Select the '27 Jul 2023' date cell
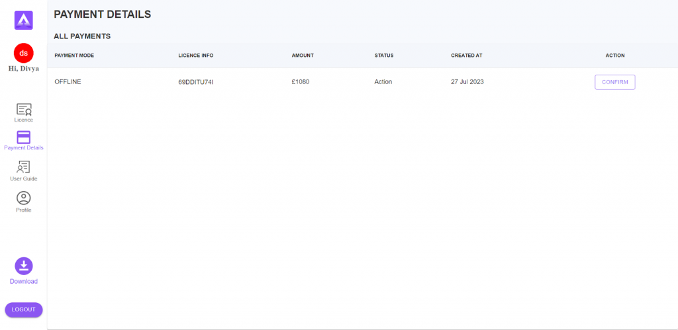Image resolution: width=678 pixels, height=330 pixels. pyautogui.click(x=467, y=81)
